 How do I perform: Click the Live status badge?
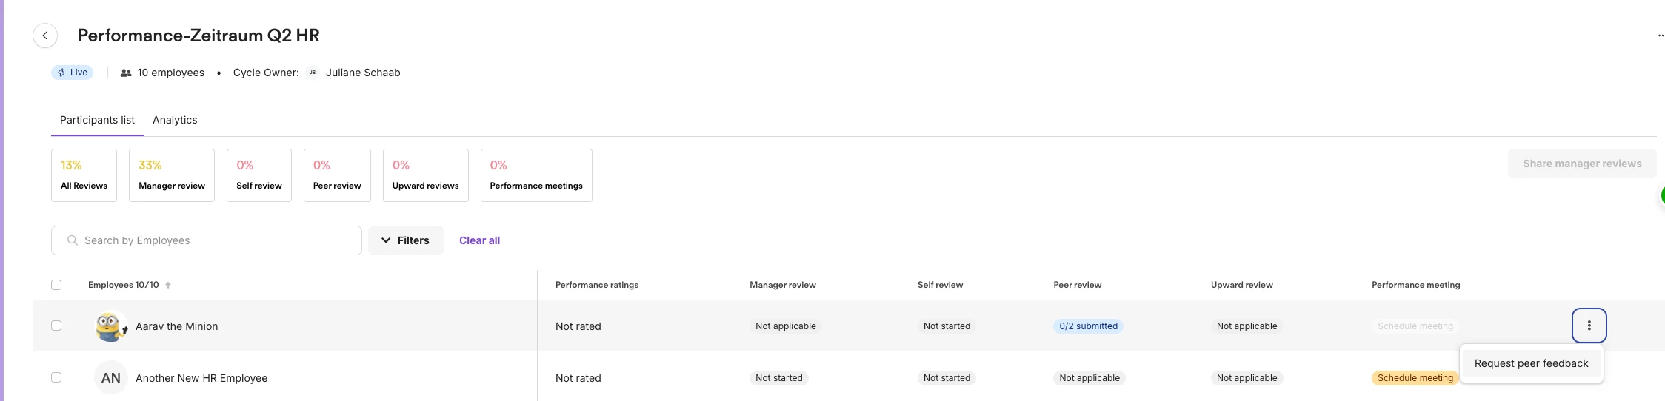73,73
